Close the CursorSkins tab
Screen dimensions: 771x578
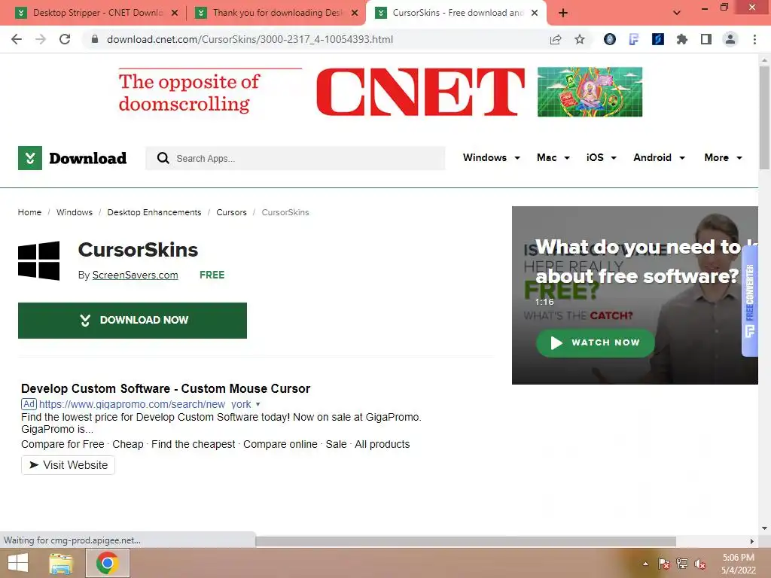pos(535,14)
